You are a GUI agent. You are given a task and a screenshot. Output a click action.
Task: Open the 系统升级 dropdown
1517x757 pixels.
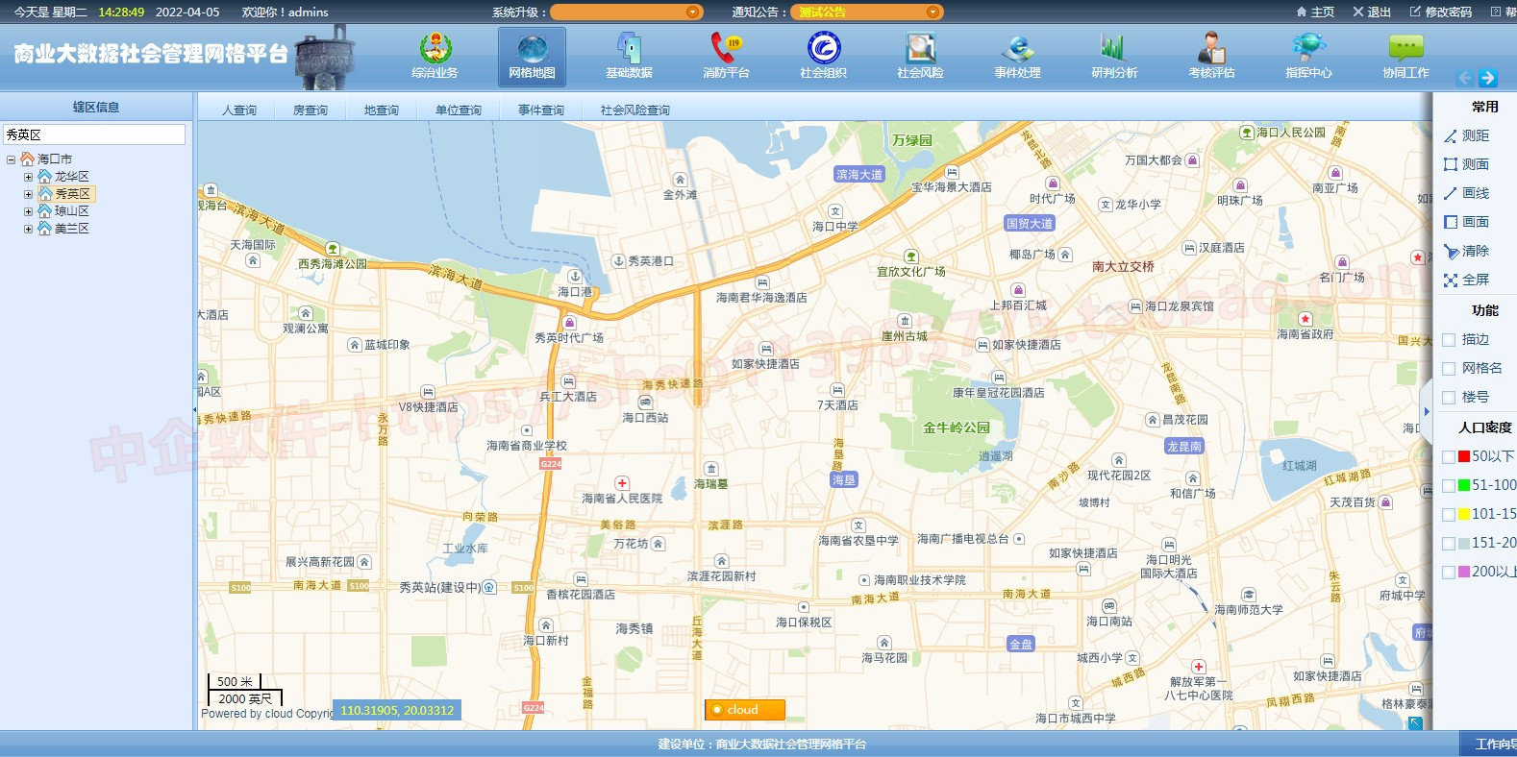pos(693,12)
